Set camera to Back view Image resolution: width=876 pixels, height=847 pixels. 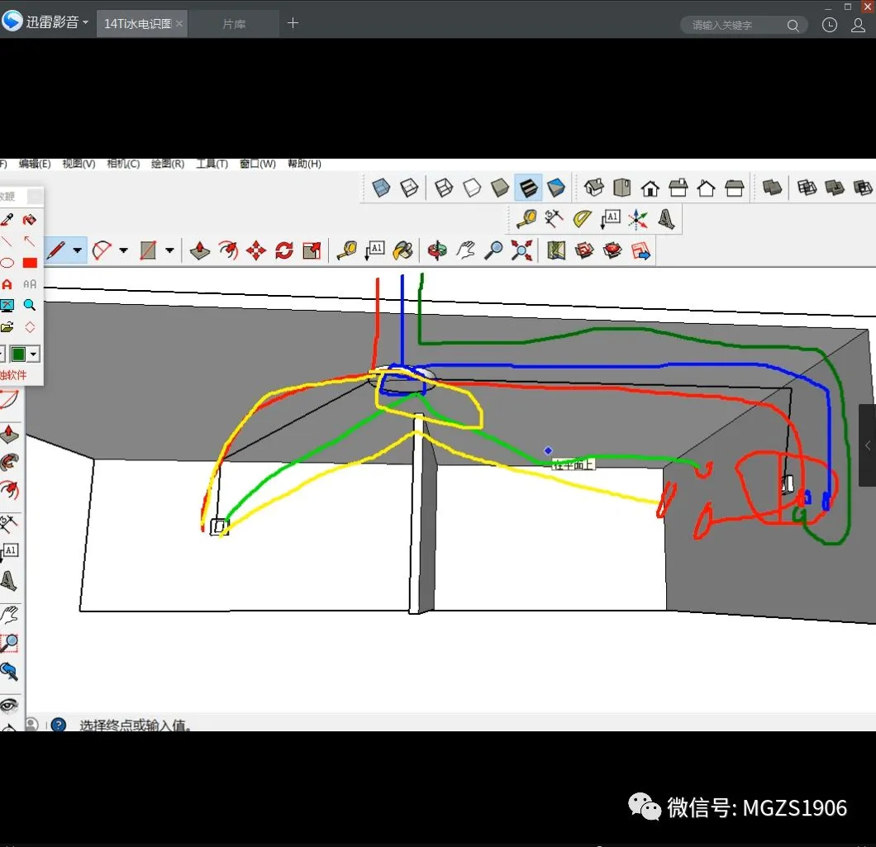(706, 188)
